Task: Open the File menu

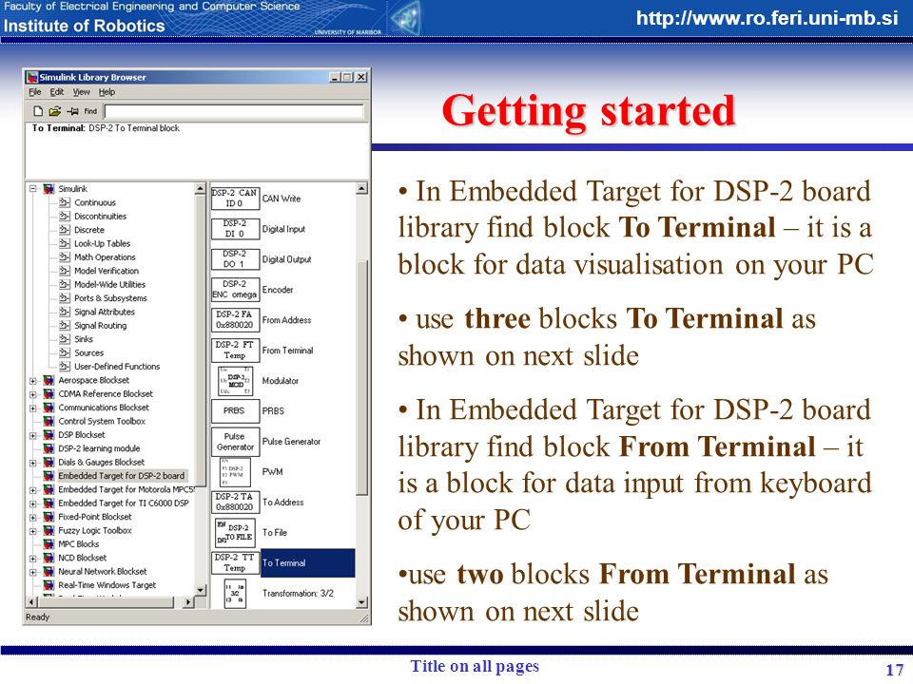Action: (35, 92)
